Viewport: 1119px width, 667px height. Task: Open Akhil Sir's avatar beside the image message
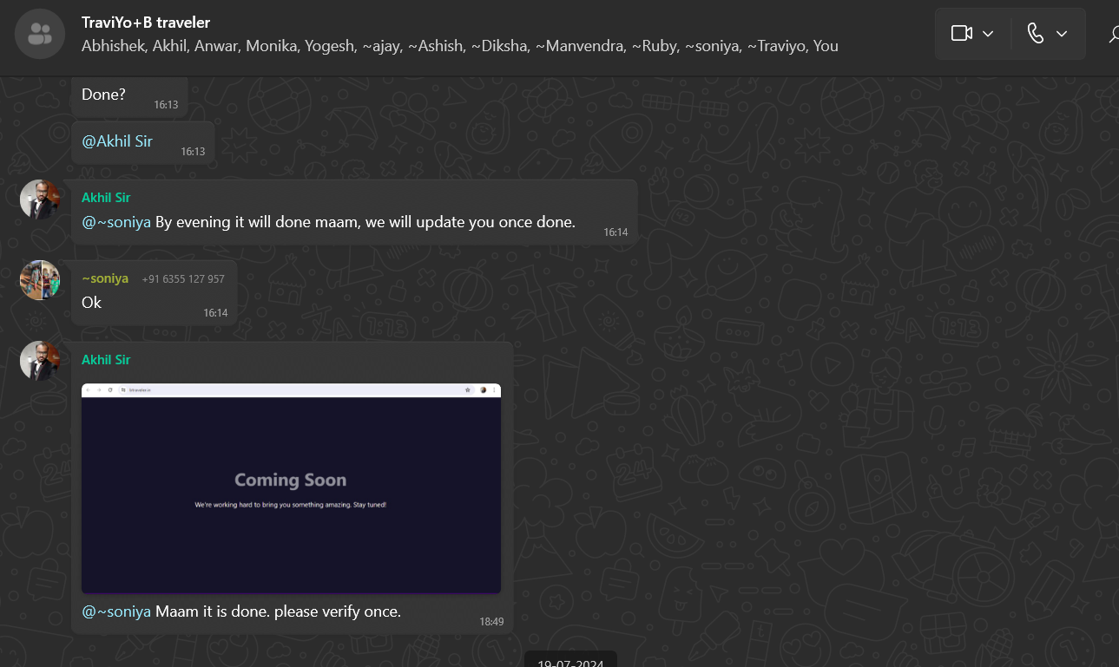click(40, 361)
